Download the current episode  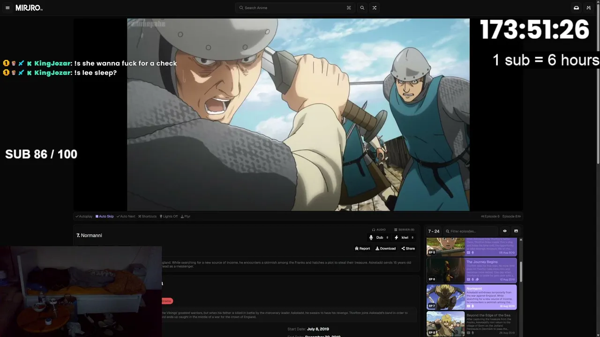(385, 249)
